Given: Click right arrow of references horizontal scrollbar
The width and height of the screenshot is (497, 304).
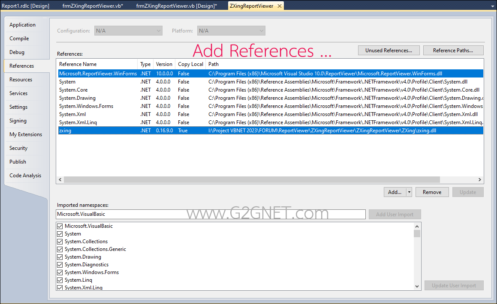Looking at the screenshot, I should 479,180.
